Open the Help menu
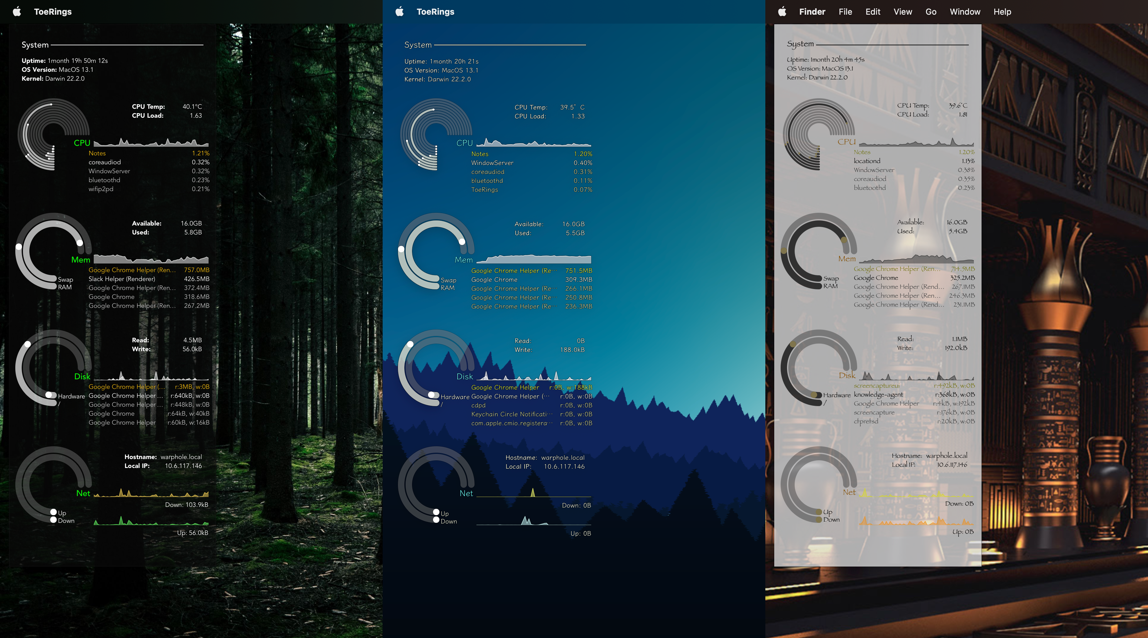The height and width of the screenshot is (638, 1148). point(1002,11)
